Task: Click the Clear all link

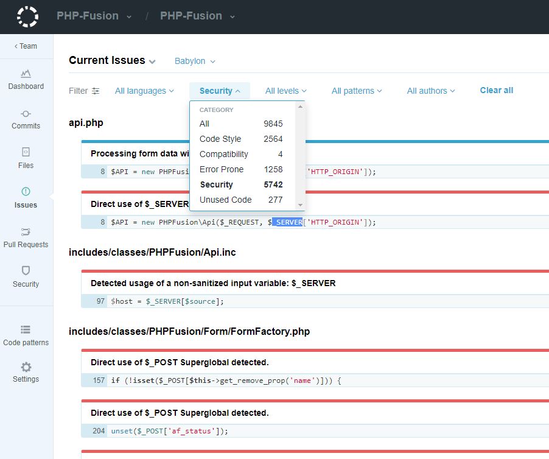Action: (496, 89)
